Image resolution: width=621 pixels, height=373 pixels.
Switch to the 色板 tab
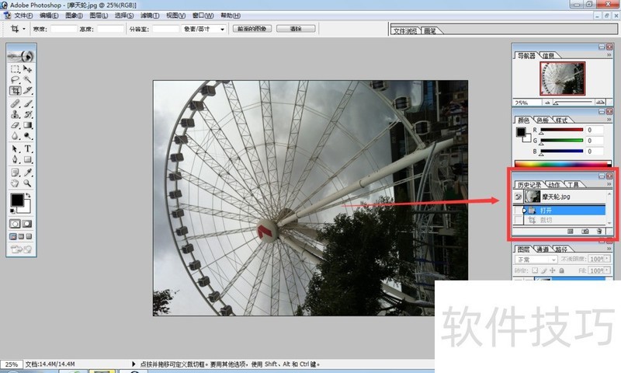(542, 120)
